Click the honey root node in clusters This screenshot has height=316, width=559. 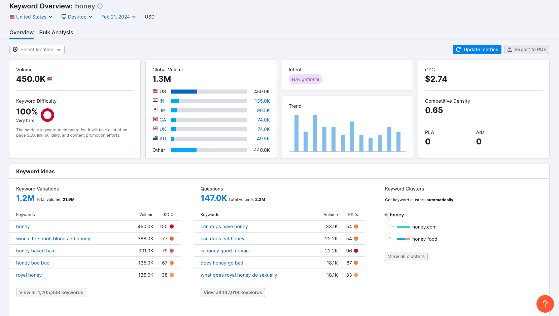point(396,215)
